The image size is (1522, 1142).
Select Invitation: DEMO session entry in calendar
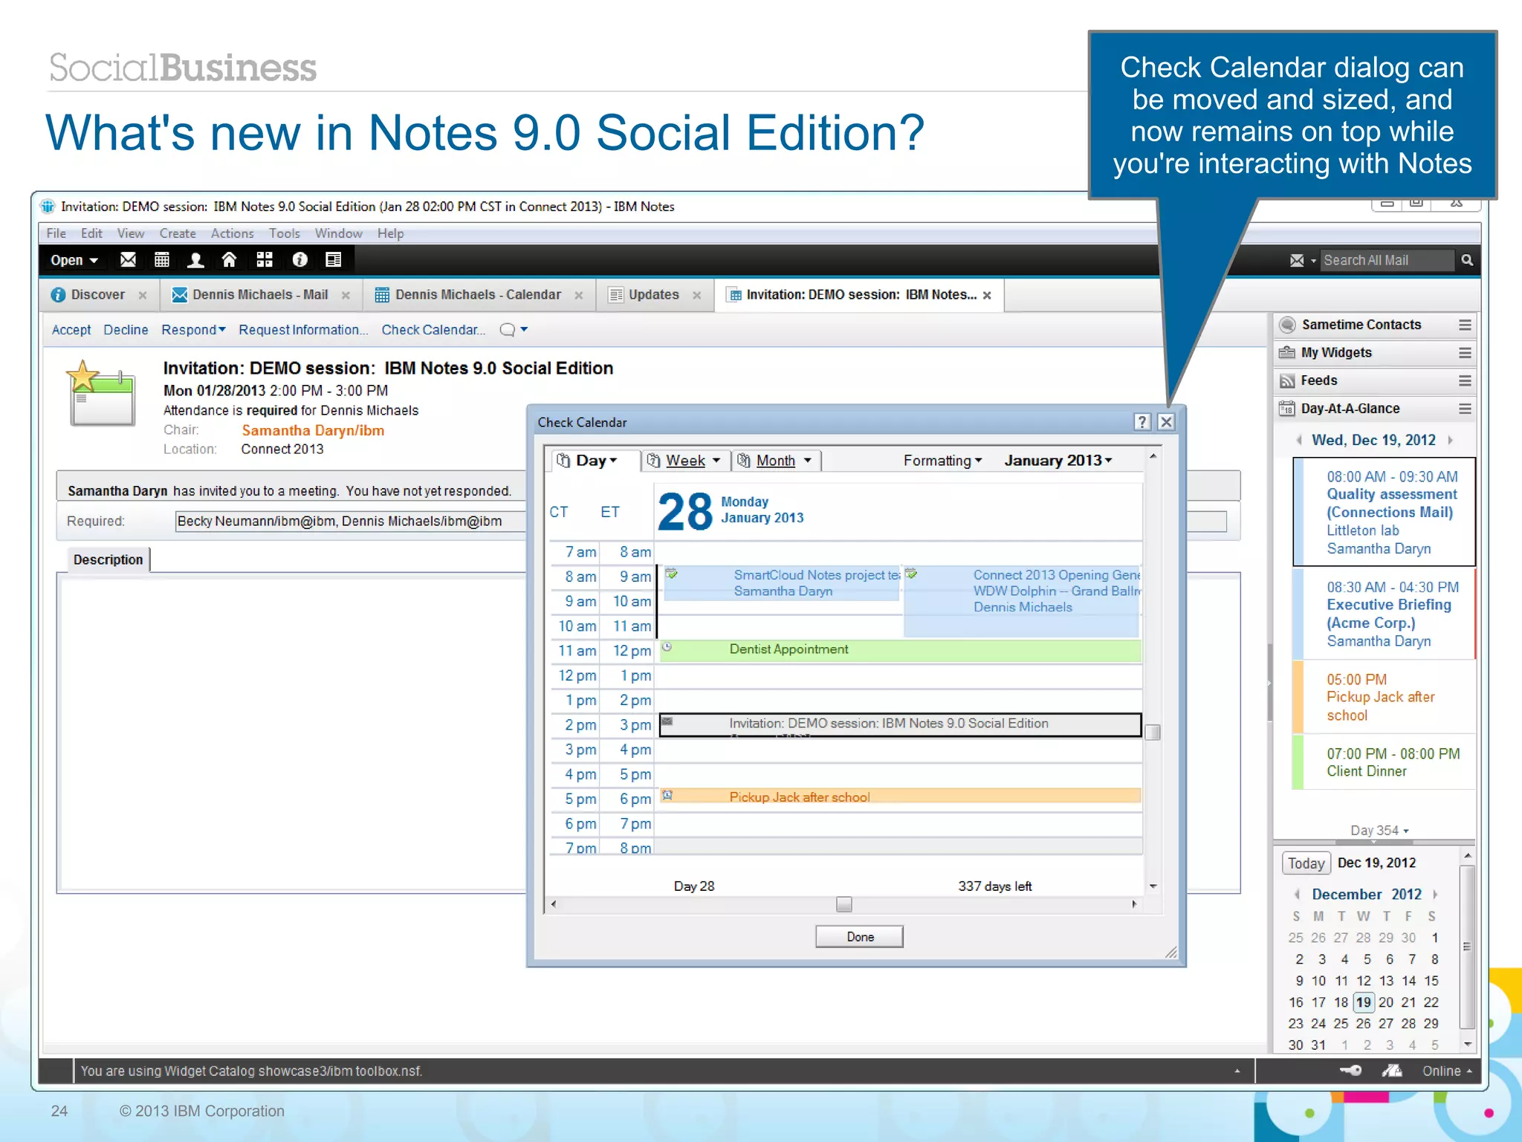tap(900, 724)
